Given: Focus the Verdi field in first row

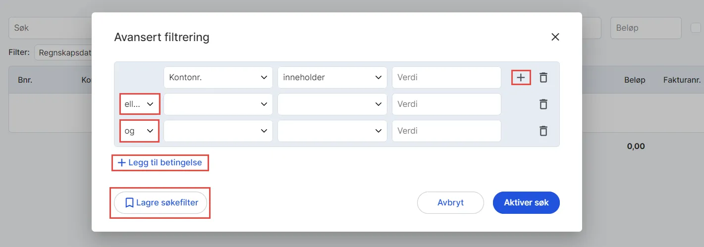Looking at the screenshot, I should point(446,78).
